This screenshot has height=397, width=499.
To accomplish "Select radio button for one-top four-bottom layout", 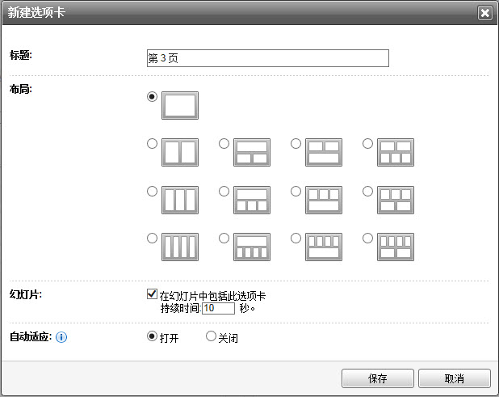I will 224,239.
